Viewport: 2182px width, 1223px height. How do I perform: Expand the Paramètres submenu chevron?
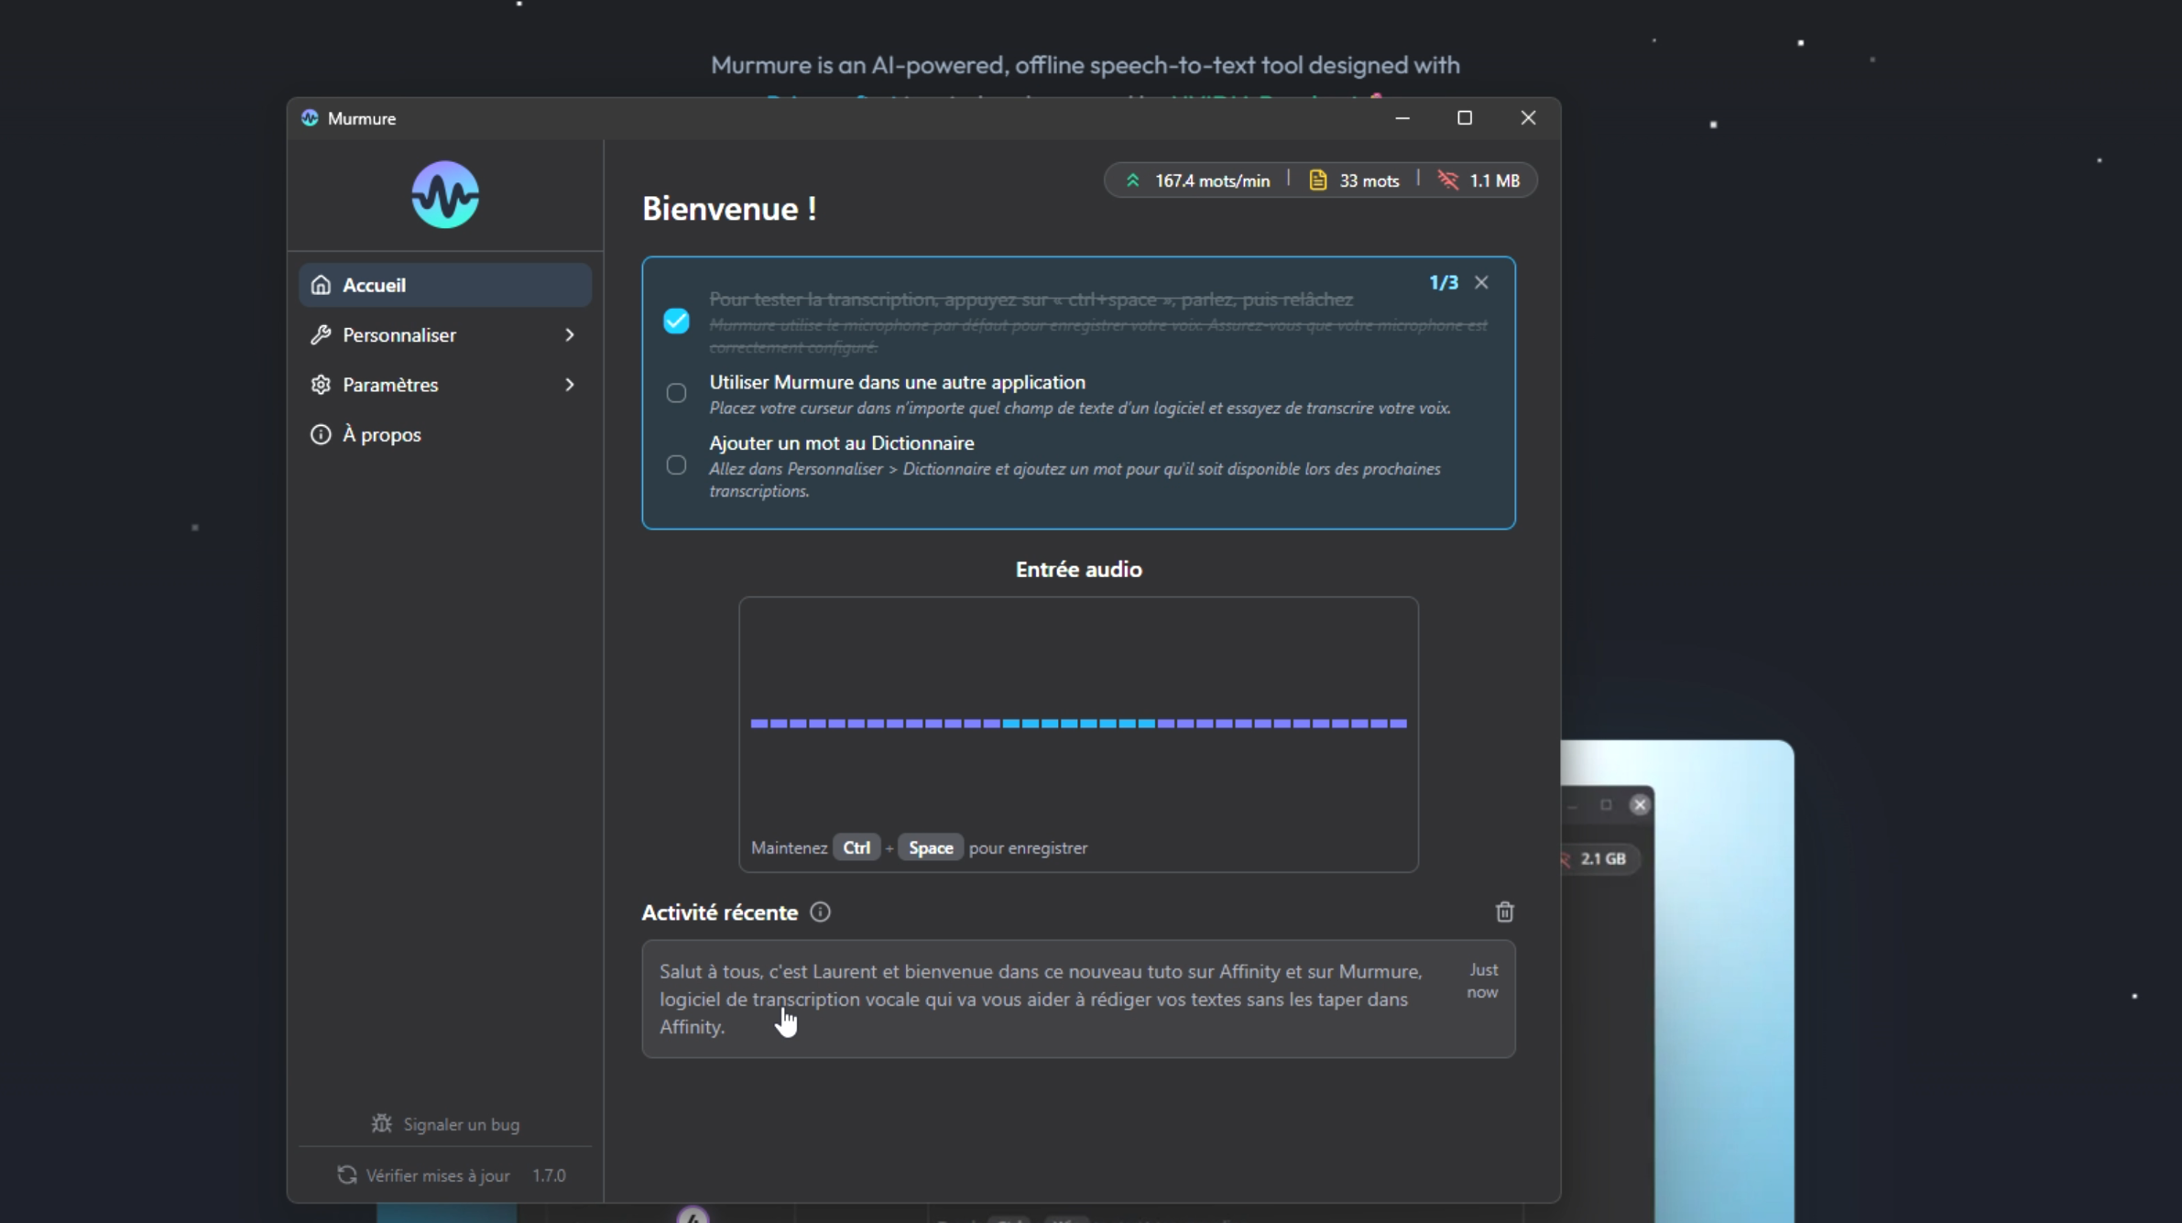(569, 385)
